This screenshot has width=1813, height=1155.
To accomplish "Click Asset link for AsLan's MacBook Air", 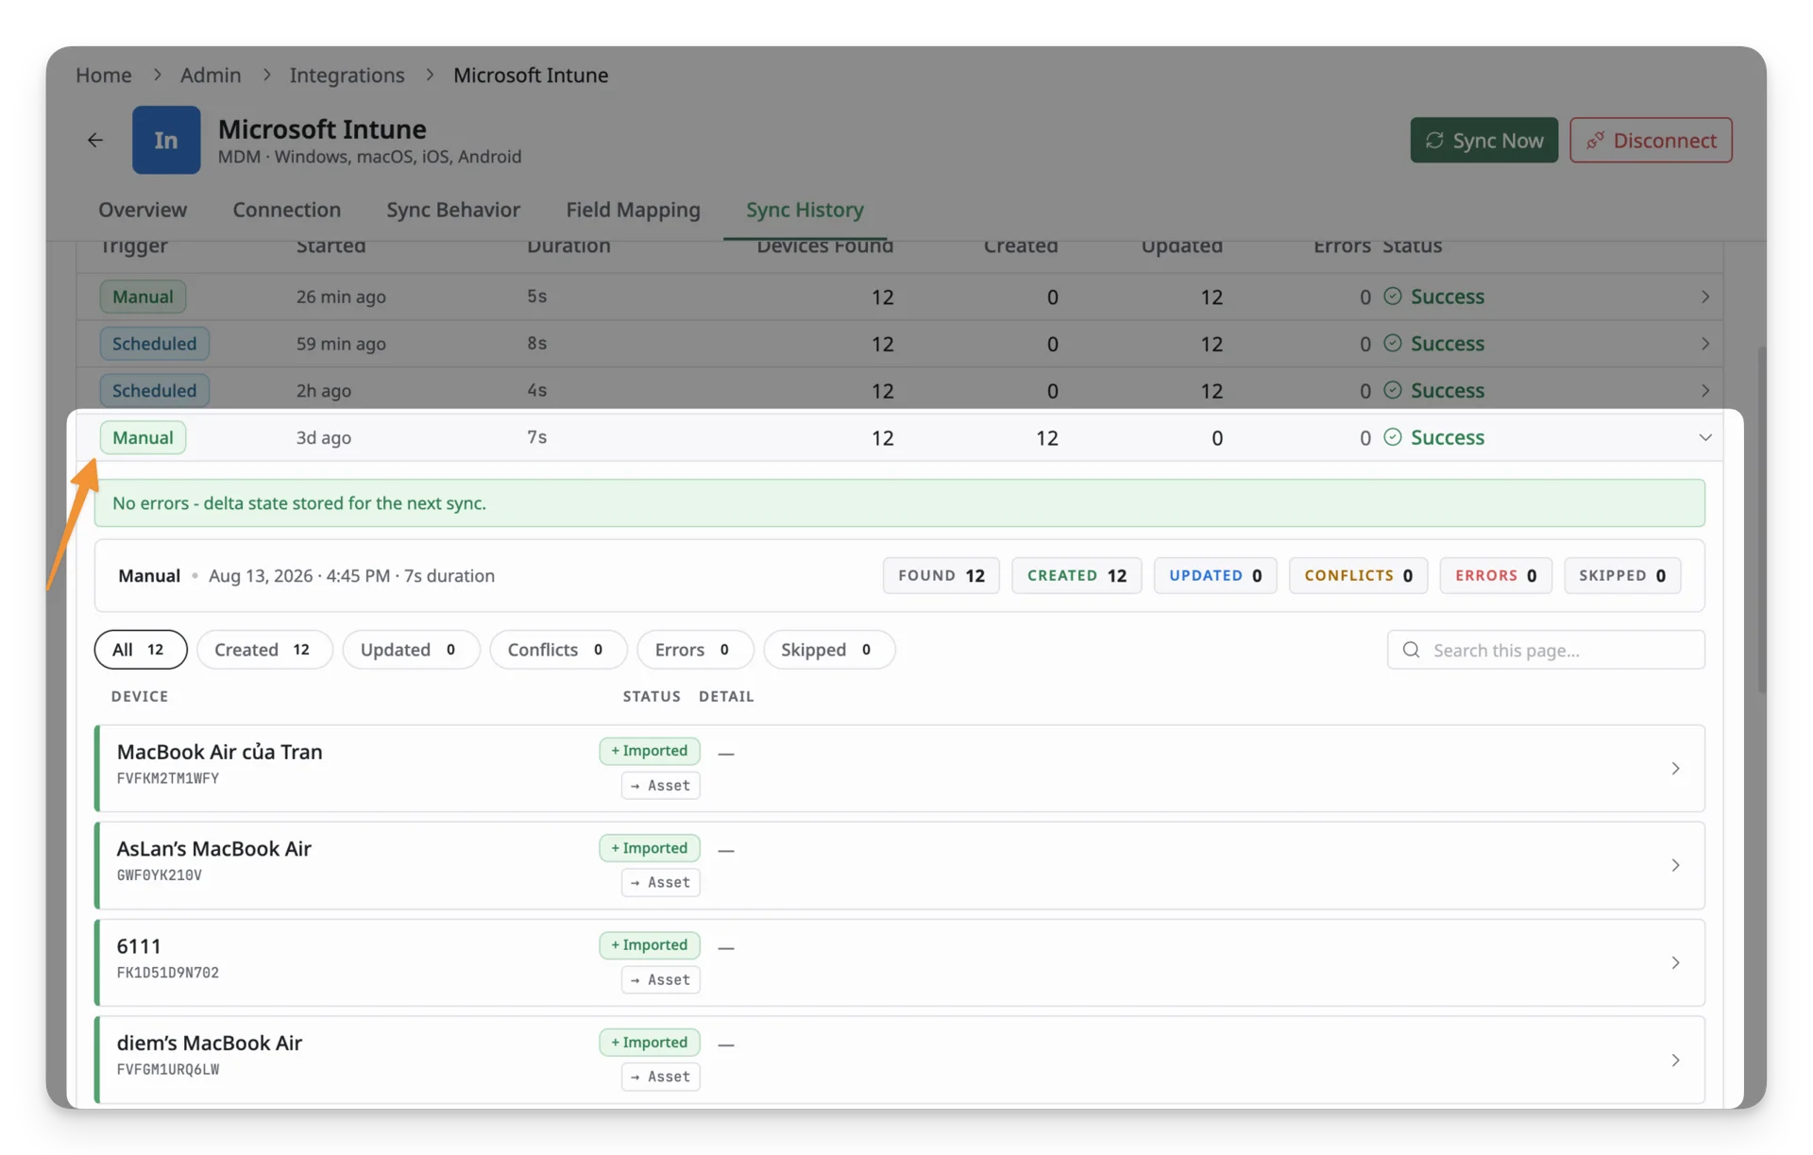I will click(660, 883).
